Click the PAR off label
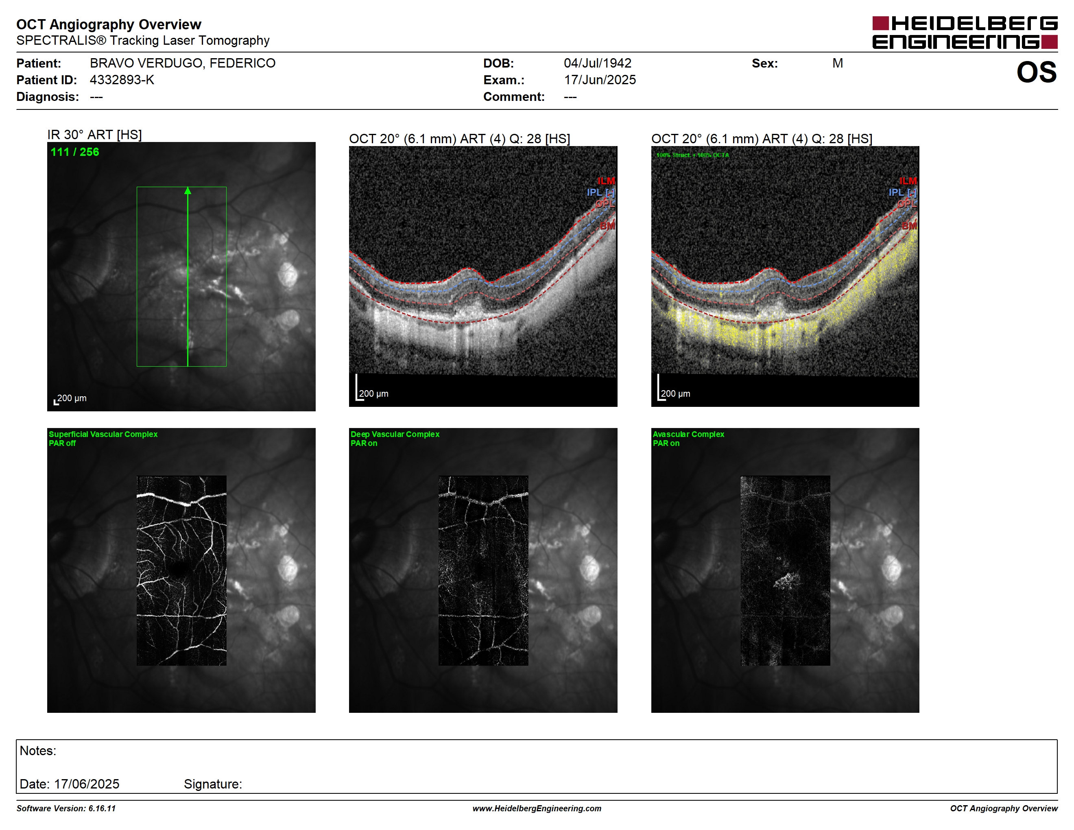The width and height of the screenshot is (1074, 830). [x=62, y=443]
